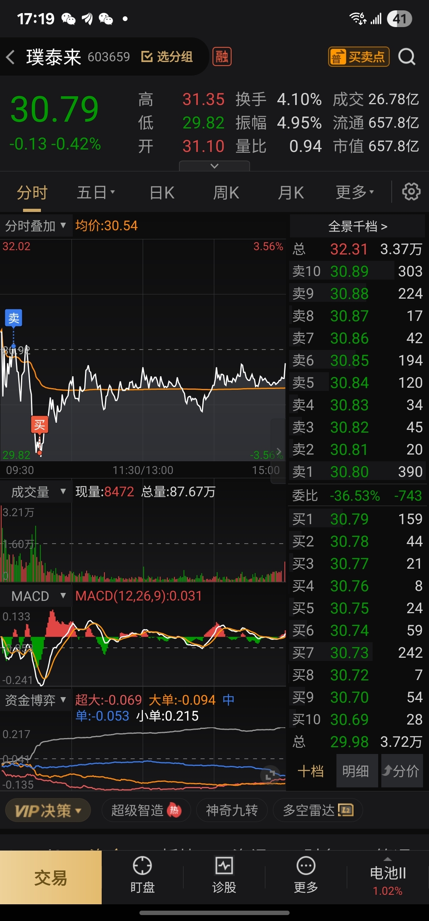Viewport: 429px width, 921px height.
Task: Tap the battery level indicator
Action: pyautogui.click(x=400, y=19)
